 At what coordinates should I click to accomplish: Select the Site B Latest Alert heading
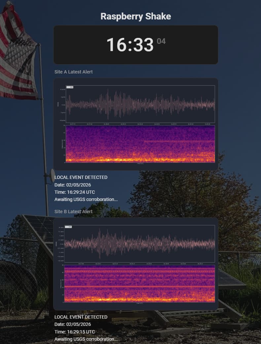73,211
